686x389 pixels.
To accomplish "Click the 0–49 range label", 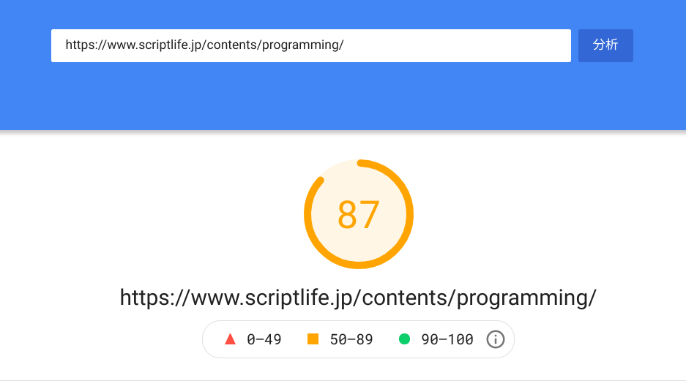I will [264, 339].
